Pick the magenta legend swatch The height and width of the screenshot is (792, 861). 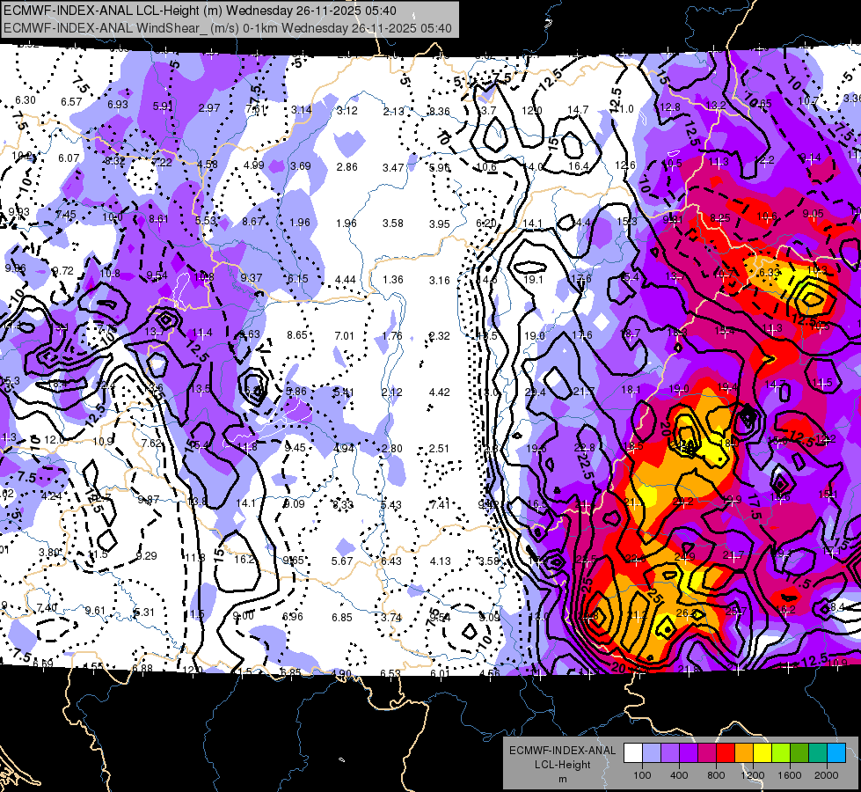pyautogui.click(x=707, y=753)
